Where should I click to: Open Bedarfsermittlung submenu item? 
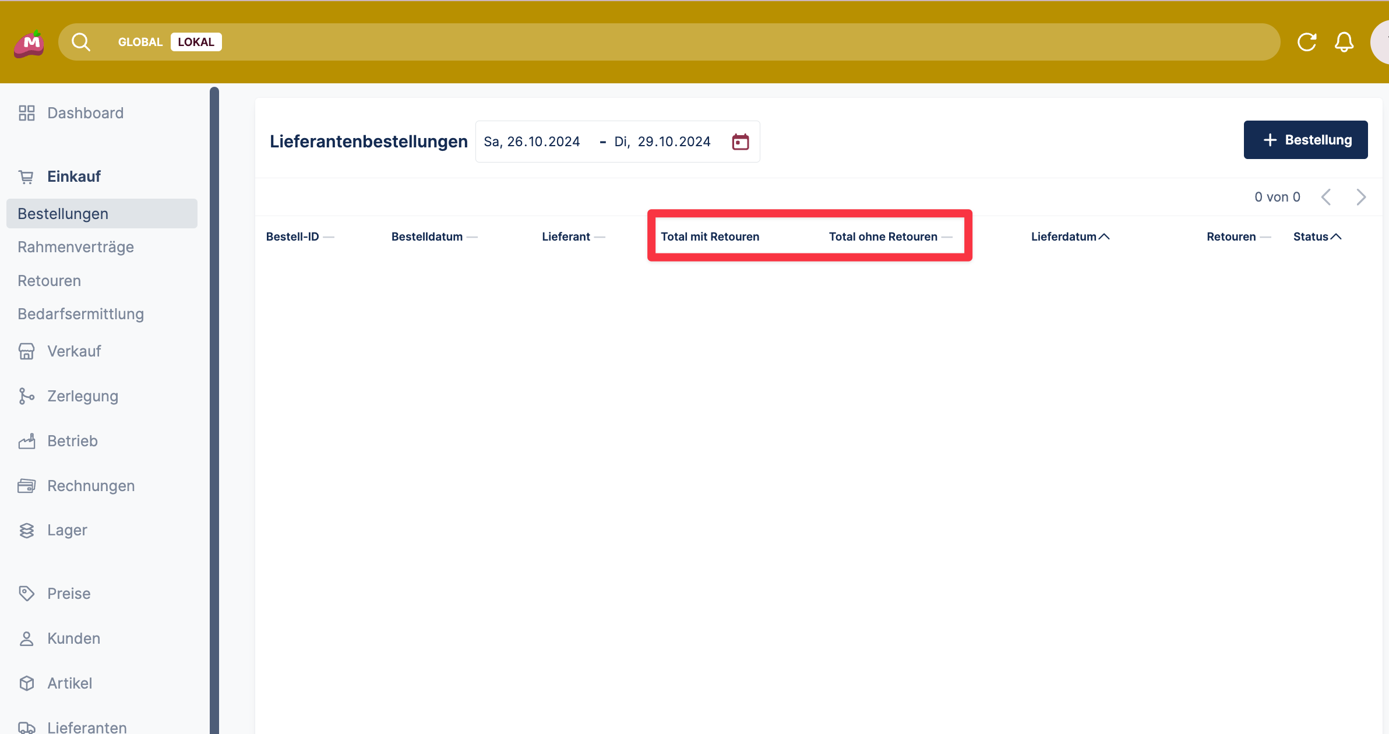(x=80, y=314)
